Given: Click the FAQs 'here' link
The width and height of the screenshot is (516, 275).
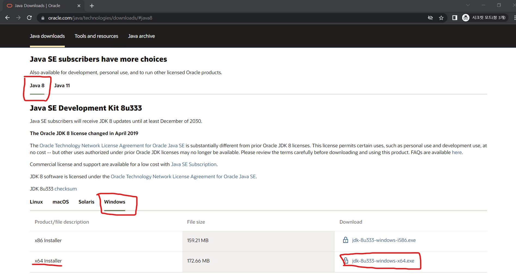Looking at the screenshot, I should pos(457,152).
